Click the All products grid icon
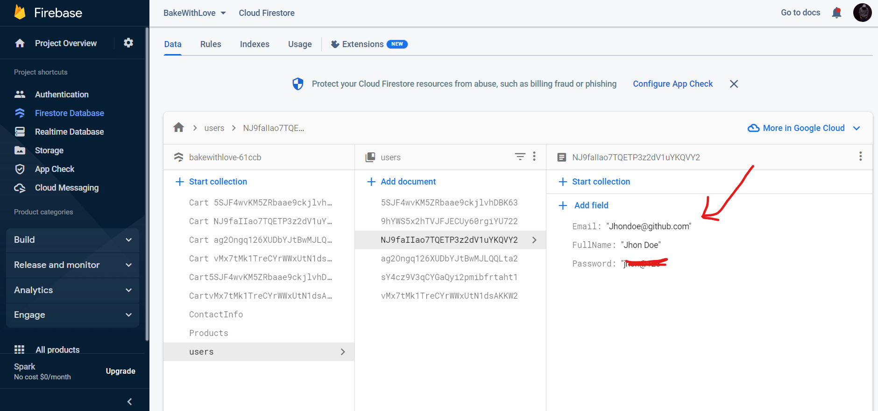878x411 pixels. point(19,349)
